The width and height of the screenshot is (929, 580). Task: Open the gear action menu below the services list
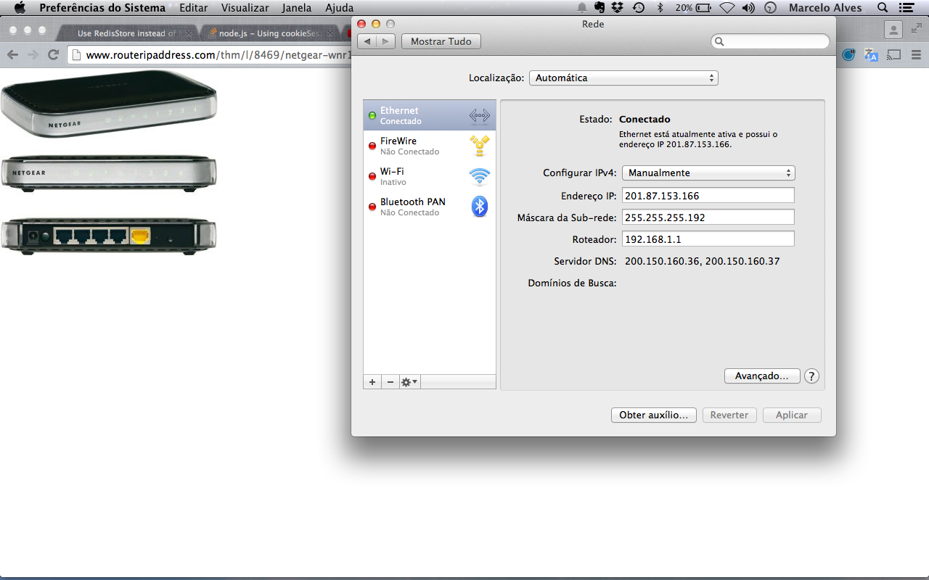409,381
